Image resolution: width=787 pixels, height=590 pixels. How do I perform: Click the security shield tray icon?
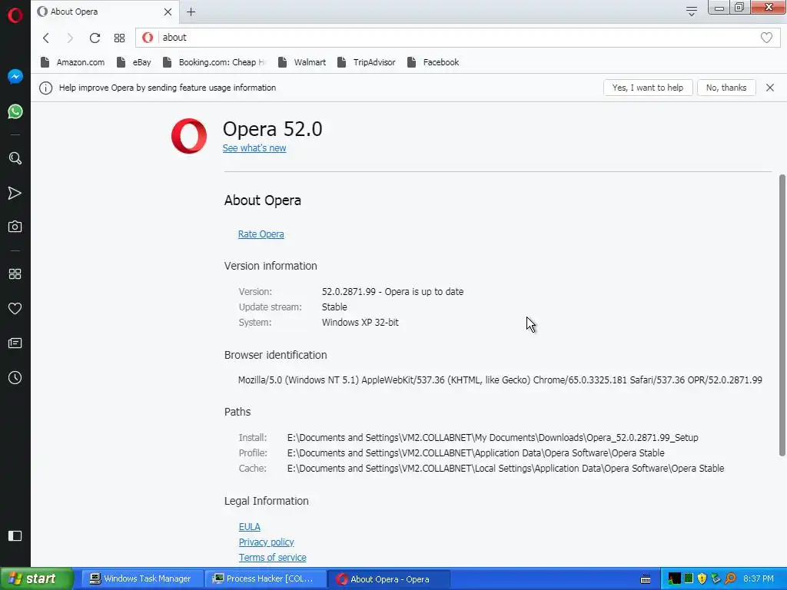(x=702, y=579)
